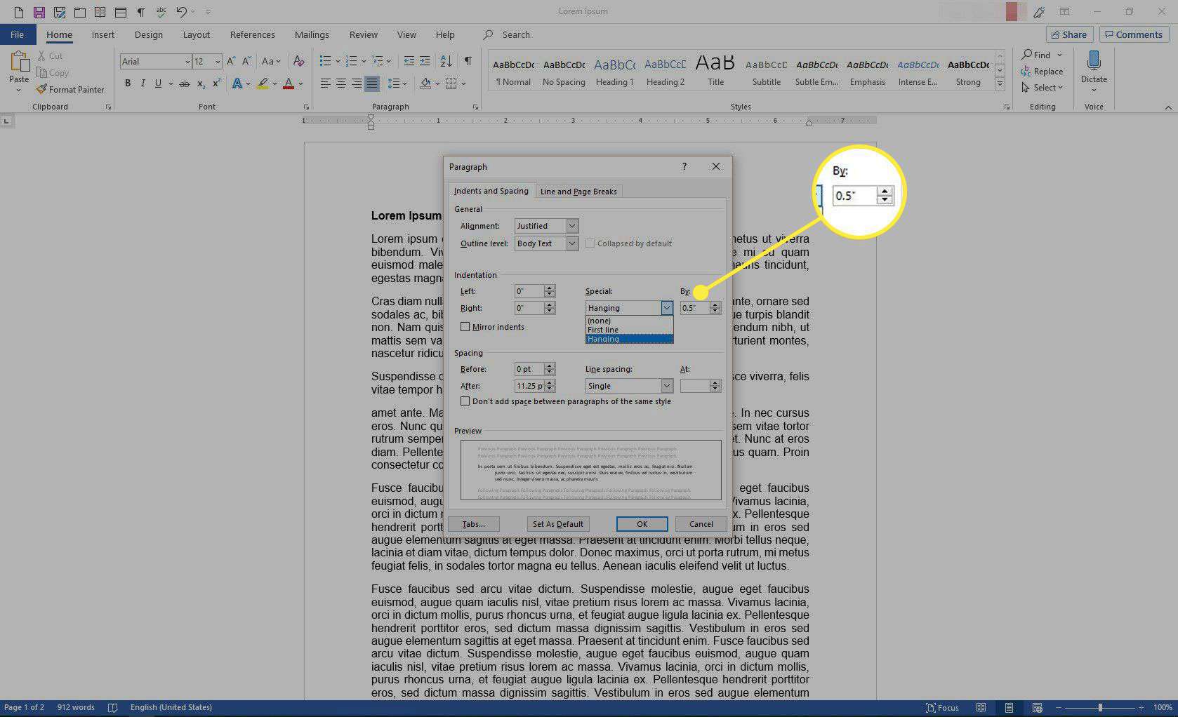Click the text highlight color swatch
The image size is (1178, 717).
point(263,83)
